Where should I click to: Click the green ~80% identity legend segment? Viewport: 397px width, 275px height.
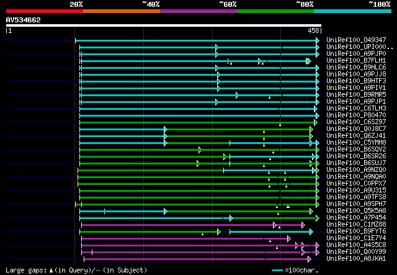(275, 11)
